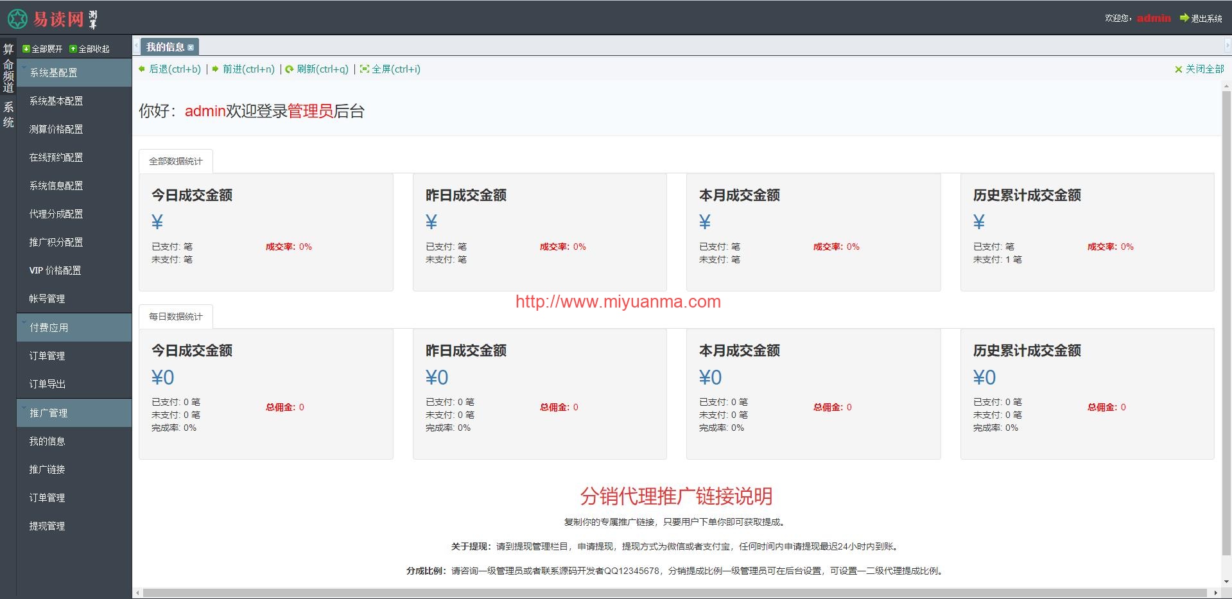This screenshot has width=1232, height=599.
Task: Open 推广积分配置 in the sidebar
Action: tap(56, 243)
